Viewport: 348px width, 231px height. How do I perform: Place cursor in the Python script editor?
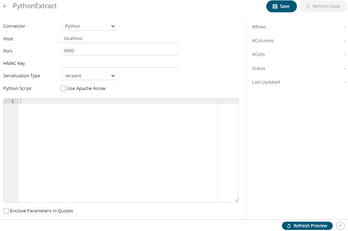coord(117,149)
